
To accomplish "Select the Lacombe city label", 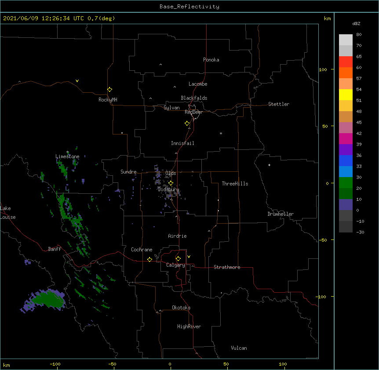I will point(198,84).
